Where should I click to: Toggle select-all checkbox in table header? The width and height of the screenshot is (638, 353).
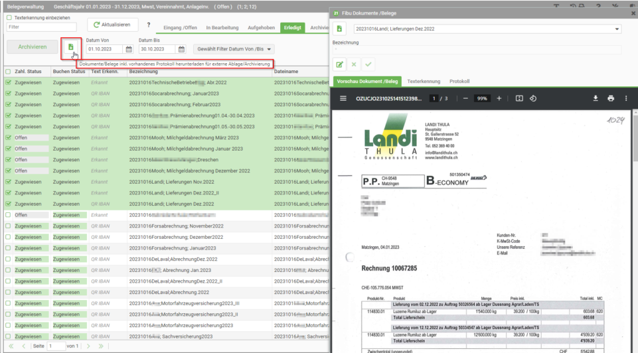pos(8,72)
